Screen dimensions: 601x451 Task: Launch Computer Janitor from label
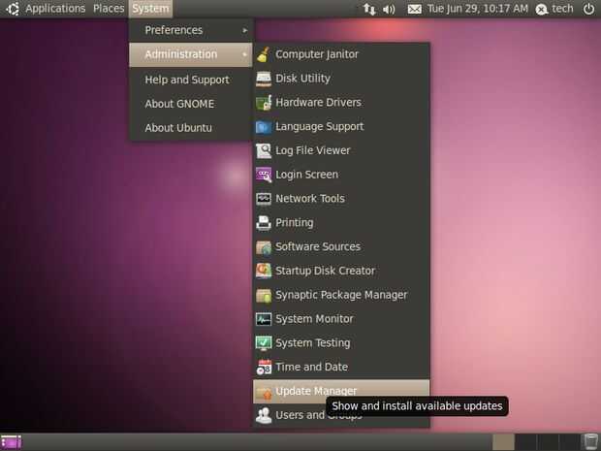click(x=317, y=54)
